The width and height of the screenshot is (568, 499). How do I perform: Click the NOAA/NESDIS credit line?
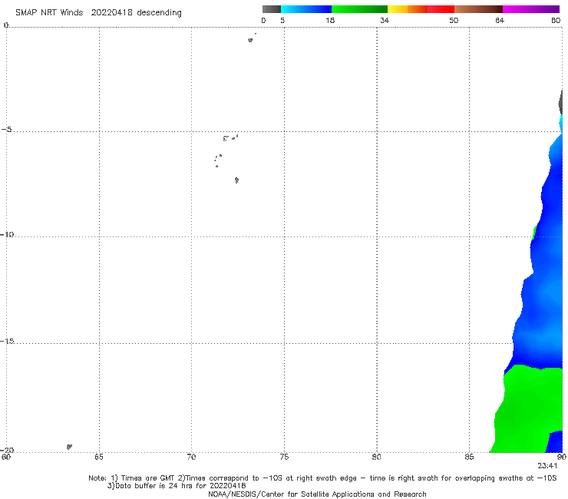coord(317,494)
